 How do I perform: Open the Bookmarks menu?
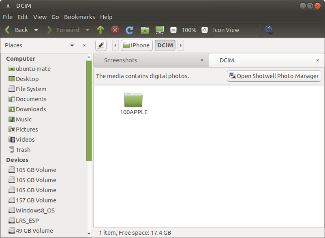click(79, 17)
